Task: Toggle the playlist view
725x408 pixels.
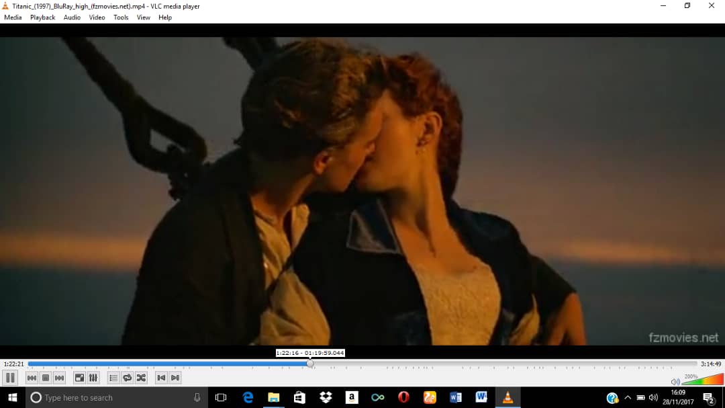Action: pos(113,378)
